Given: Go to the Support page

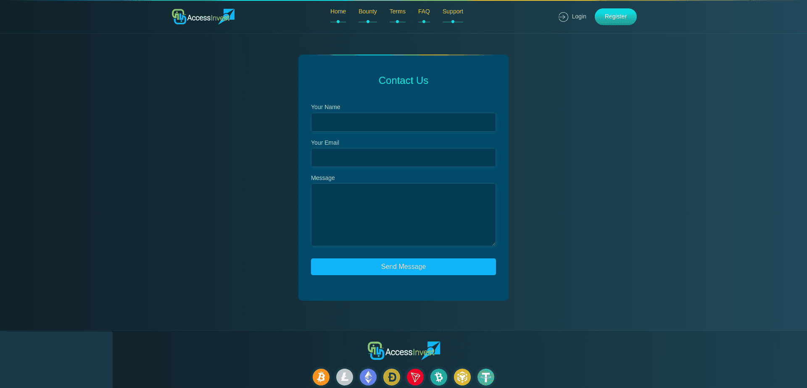Looking at the screenshot, I should pos(452,11).
